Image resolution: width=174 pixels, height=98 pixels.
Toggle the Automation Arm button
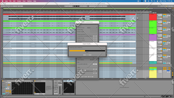click(x=82, y=6)
